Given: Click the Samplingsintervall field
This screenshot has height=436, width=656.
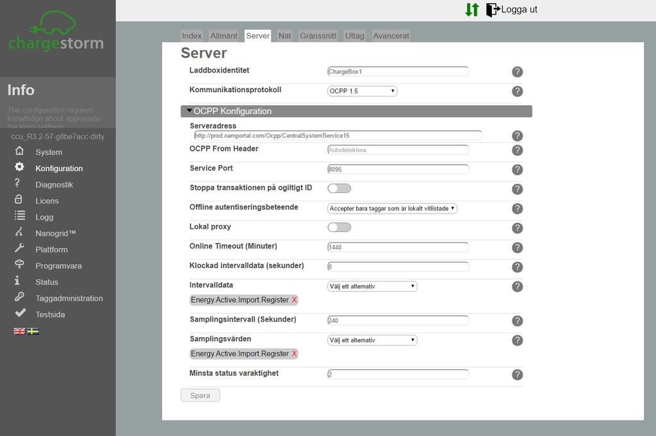Looking at the screenshot, I should (398, 321).
